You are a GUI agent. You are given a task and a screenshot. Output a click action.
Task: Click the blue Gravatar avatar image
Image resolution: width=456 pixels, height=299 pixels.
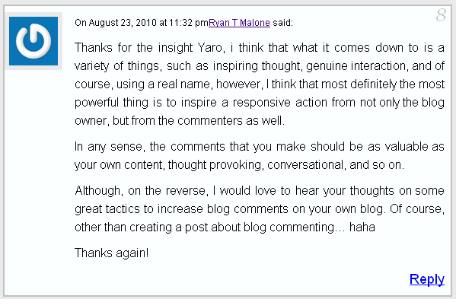(x=33, y=41)
